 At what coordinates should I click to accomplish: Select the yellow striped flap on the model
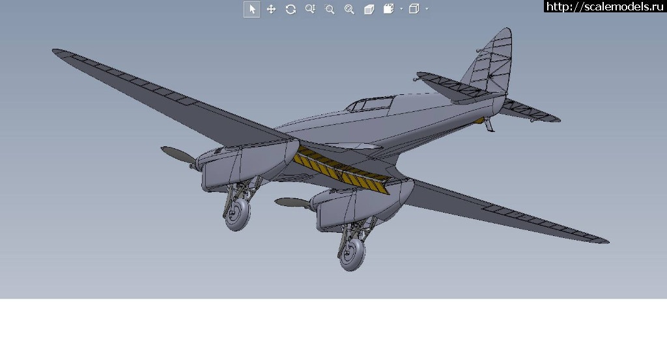(x=341, y=171)
